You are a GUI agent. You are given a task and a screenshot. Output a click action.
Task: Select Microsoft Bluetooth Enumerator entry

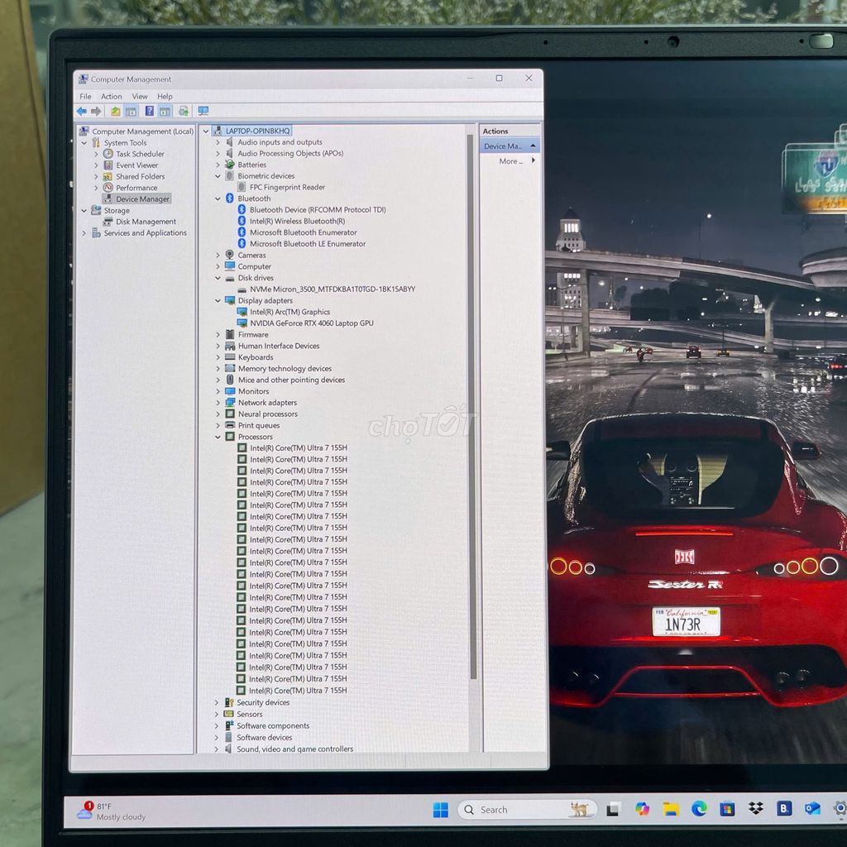(x=303, y=232)
